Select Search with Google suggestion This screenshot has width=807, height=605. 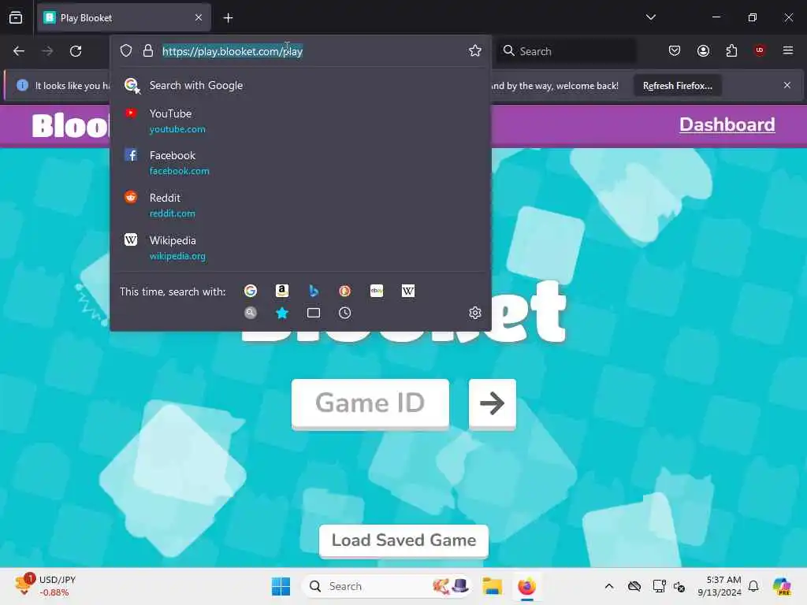[300, 85]
